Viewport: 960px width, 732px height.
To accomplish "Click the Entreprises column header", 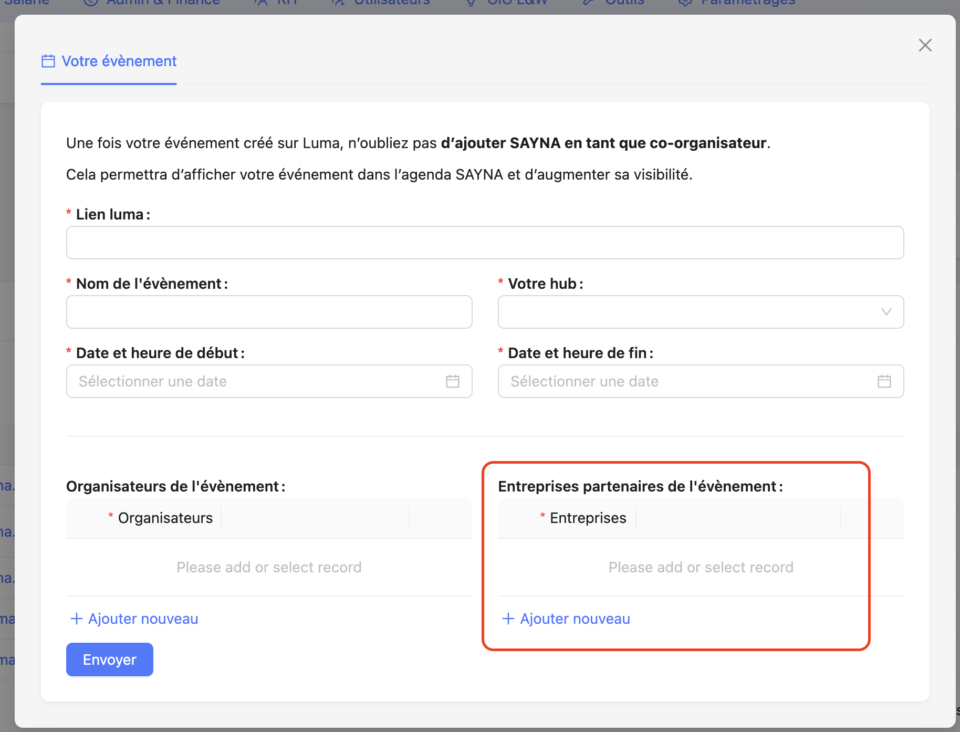I will pos(588,518).
